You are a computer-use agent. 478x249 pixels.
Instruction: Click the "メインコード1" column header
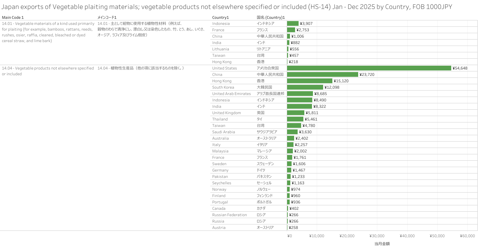109,17
